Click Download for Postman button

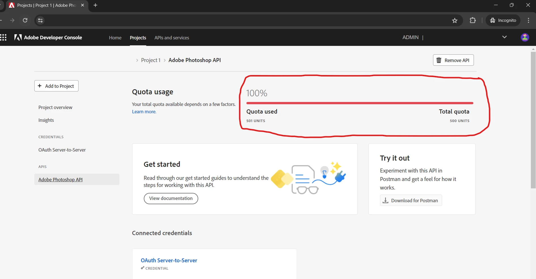click(411, 200)
